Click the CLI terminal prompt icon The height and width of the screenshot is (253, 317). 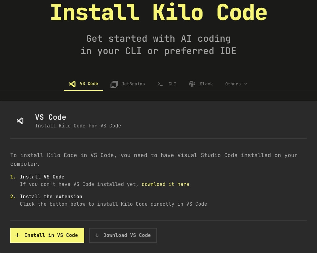tap(160, 84)
